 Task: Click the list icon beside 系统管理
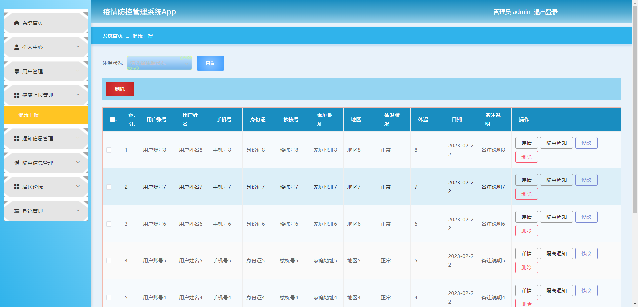(17, 211)
